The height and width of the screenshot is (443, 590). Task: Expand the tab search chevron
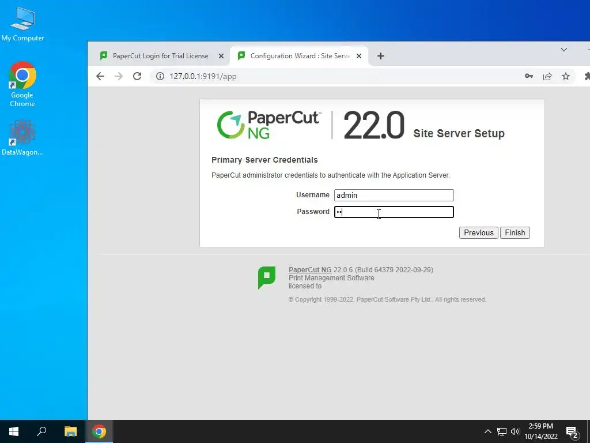tap(563, 50)
